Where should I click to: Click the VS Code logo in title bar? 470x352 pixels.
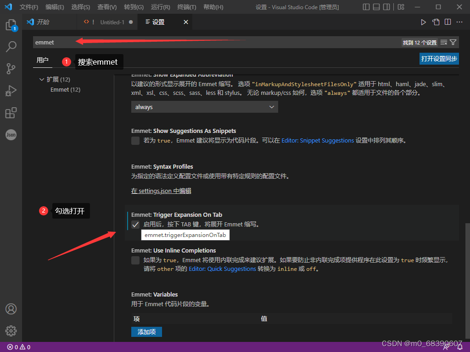(8, 6)
